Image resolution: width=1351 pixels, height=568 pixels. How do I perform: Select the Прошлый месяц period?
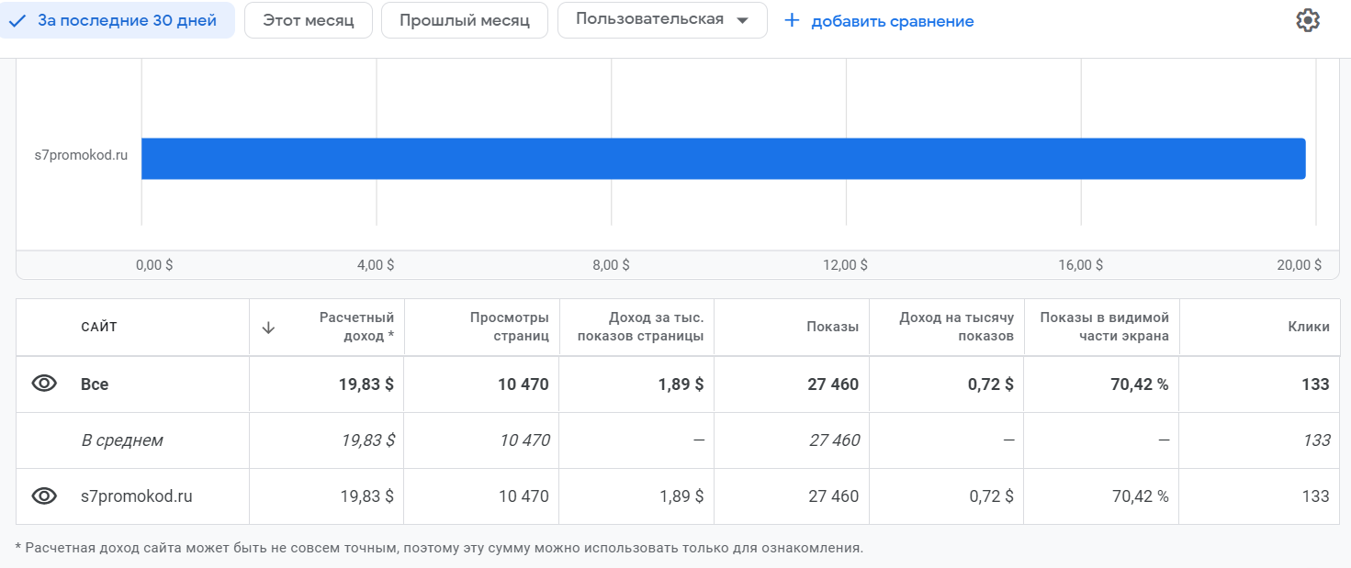coord(464,20)
